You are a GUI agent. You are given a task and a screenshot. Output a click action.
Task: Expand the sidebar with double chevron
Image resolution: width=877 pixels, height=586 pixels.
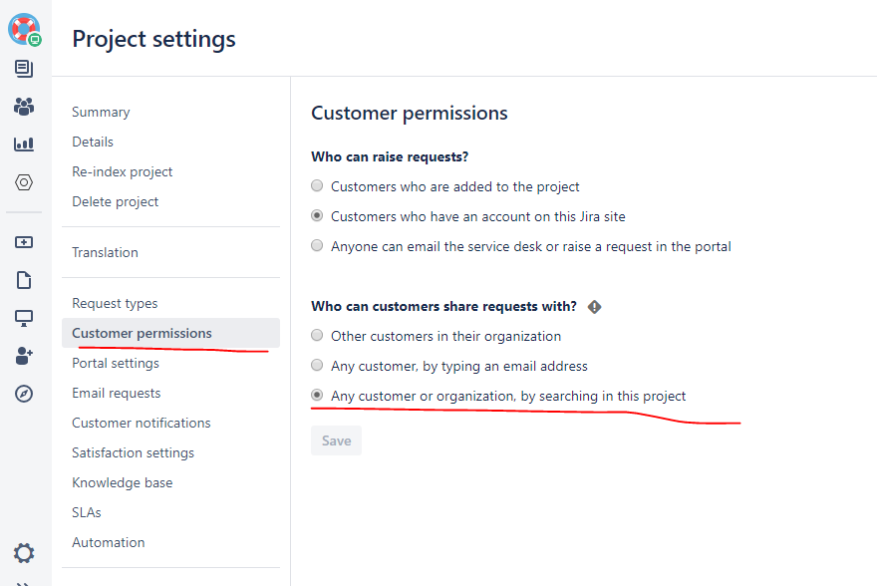tap(24, 582)
